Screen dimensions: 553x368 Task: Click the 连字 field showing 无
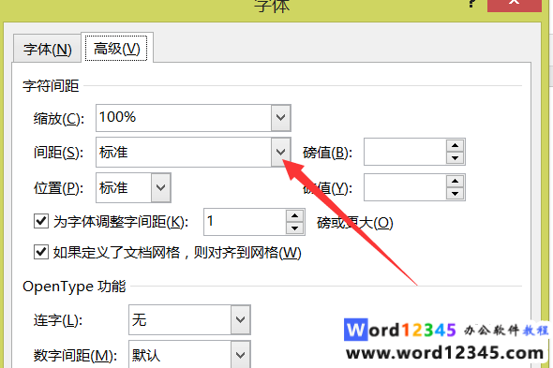click(180, 319)
